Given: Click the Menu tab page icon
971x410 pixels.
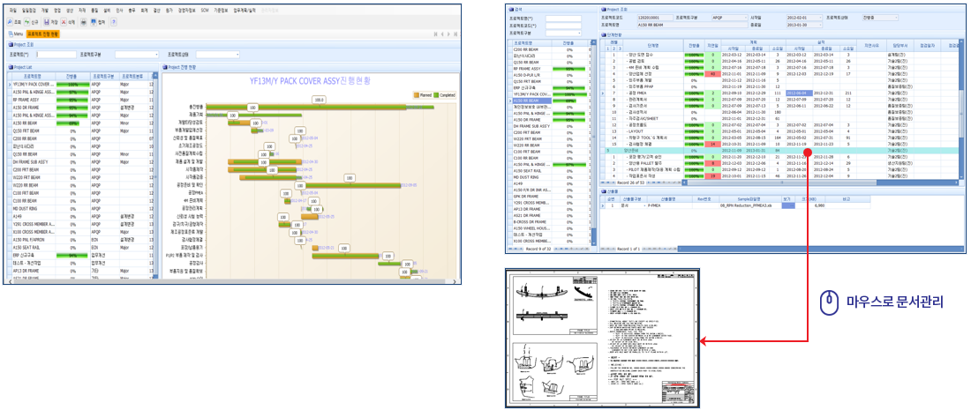Looking at the screenshot, I should point(11,34).
